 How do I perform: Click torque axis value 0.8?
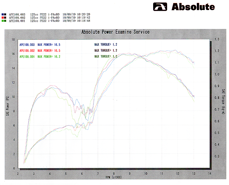pos(217,98)
